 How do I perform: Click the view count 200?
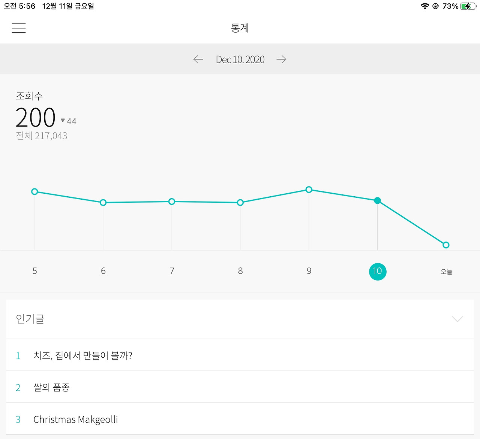[x=36, y=118]
